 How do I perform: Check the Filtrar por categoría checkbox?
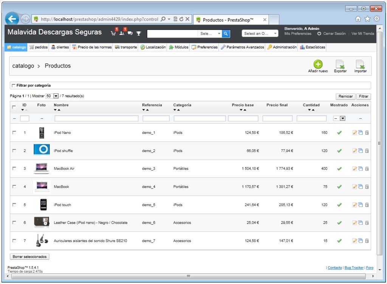pos(13,86)
